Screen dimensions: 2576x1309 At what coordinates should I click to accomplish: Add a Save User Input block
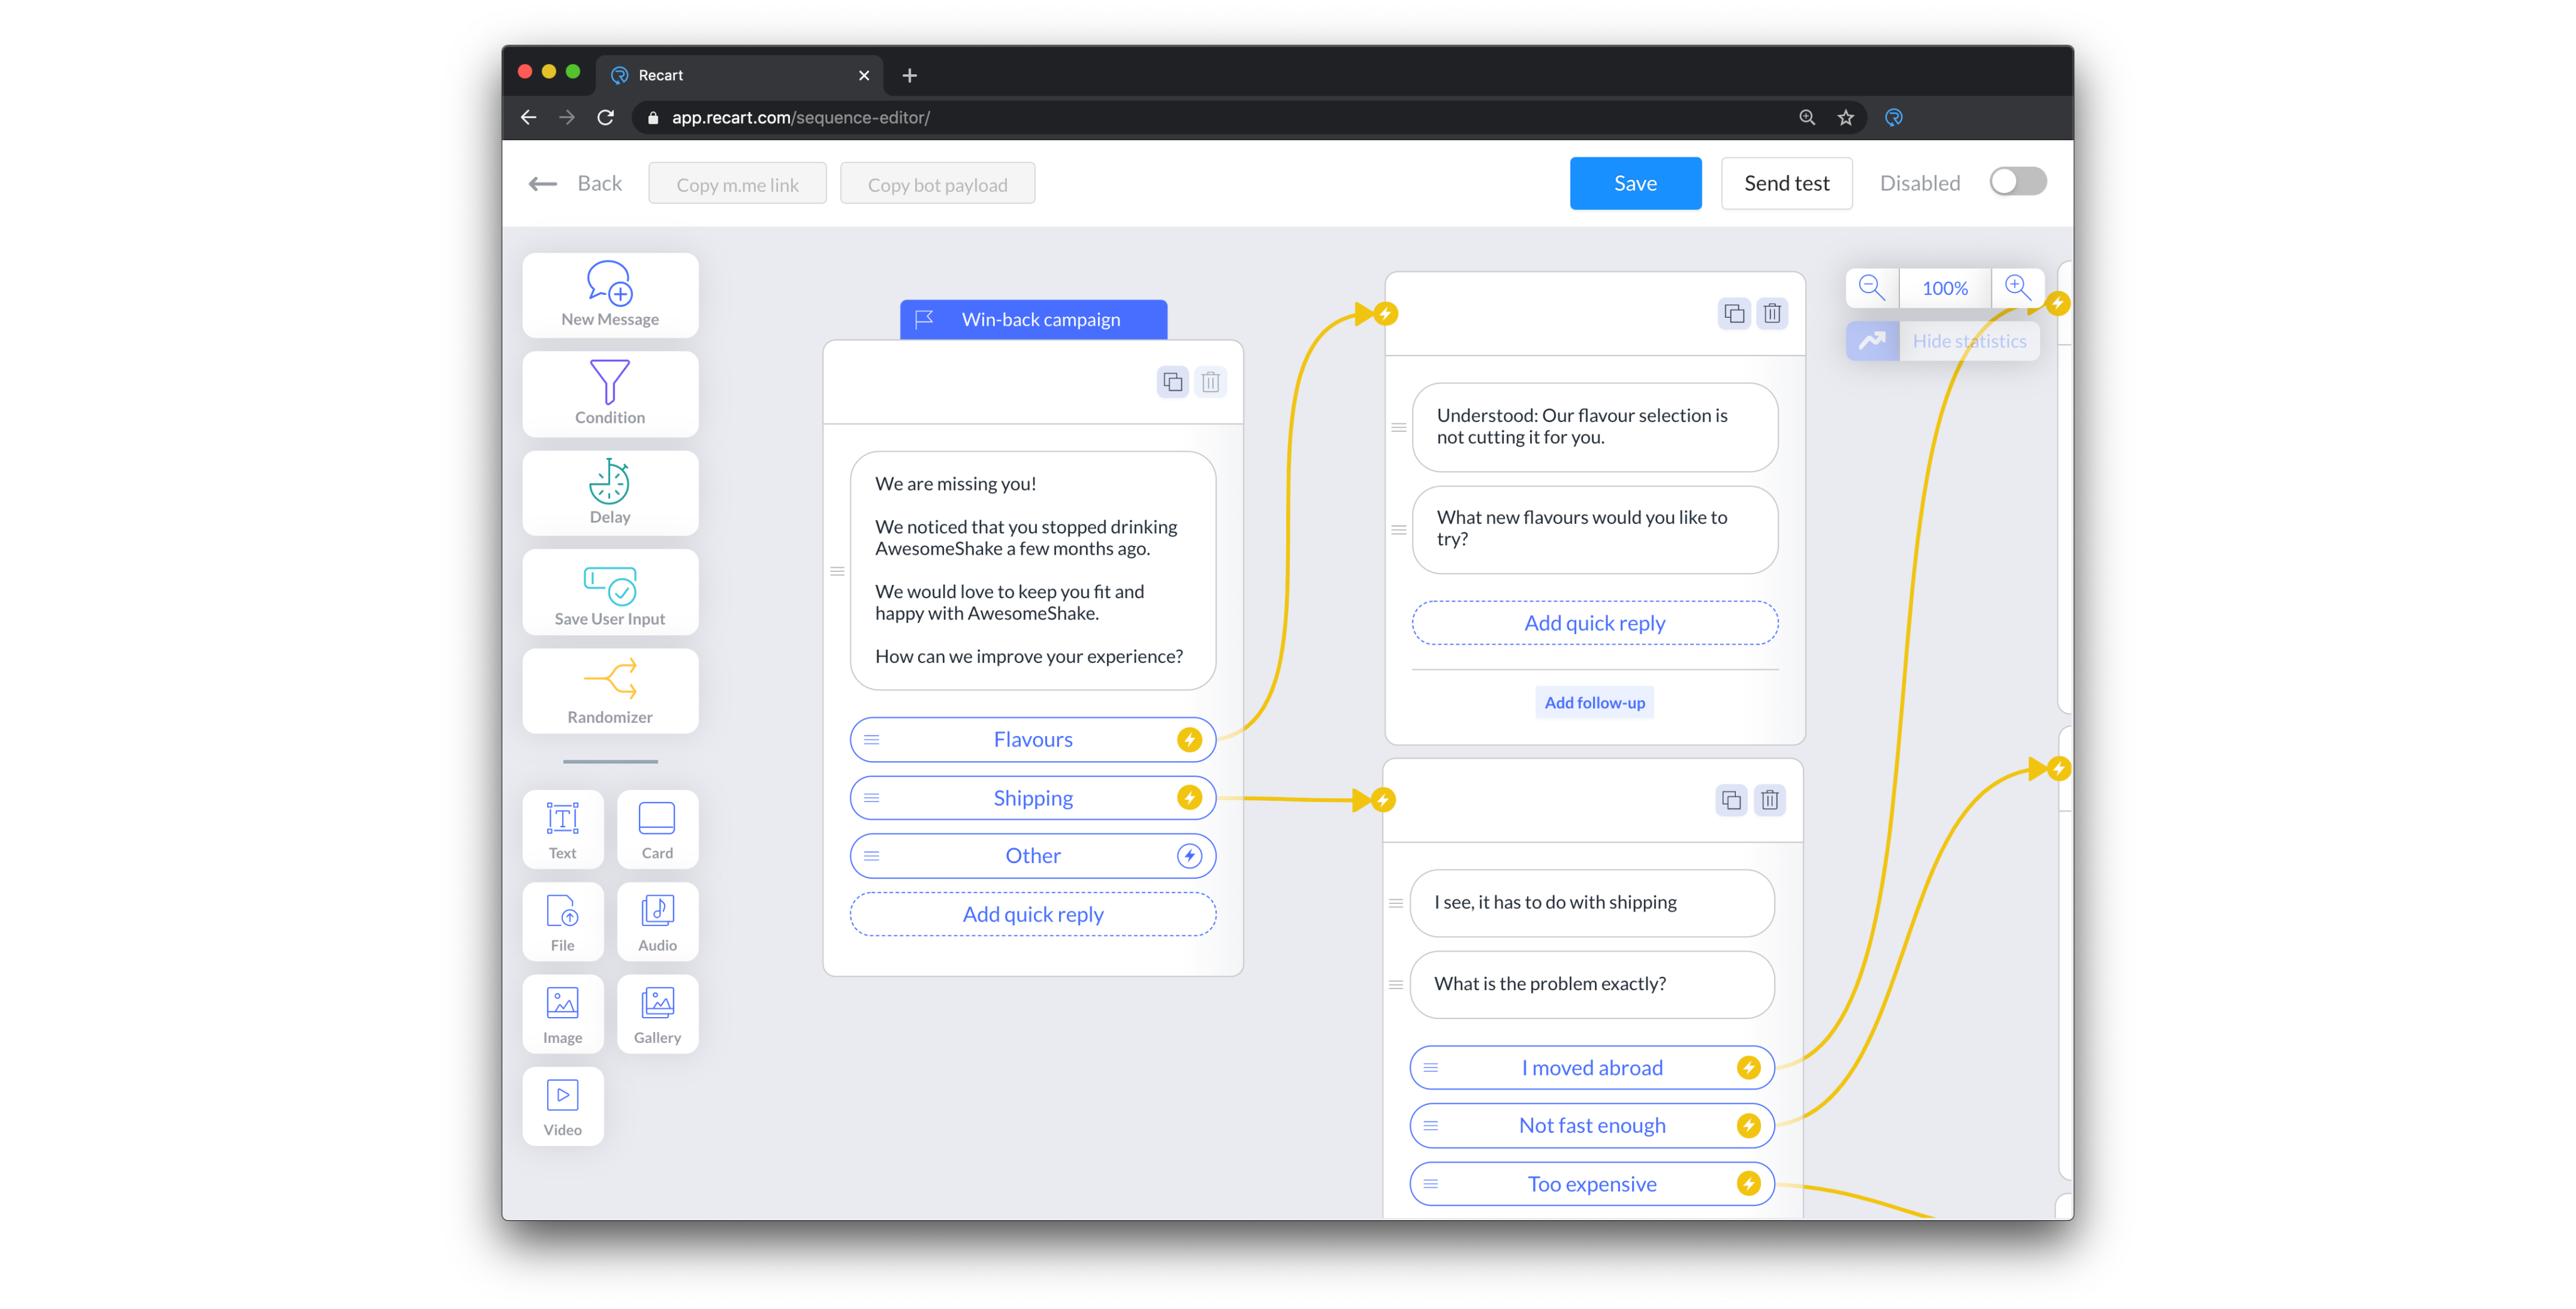tap(610, 591)
